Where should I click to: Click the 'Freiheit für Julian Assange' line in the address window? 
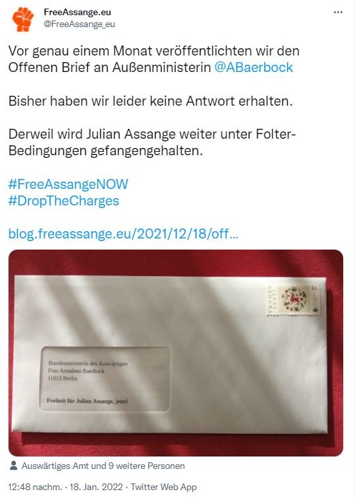87,401
